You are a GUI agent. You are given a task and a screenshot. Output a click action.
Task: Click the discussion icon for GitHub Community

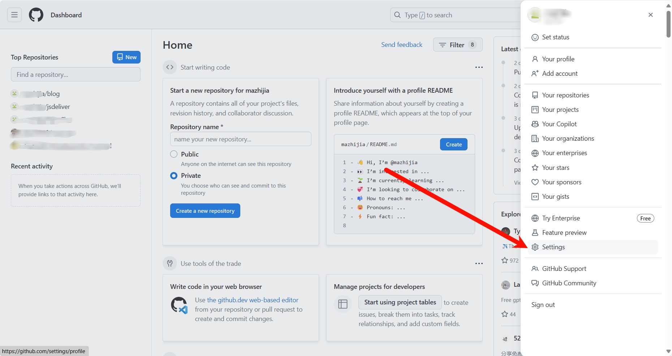pos(535,283)
